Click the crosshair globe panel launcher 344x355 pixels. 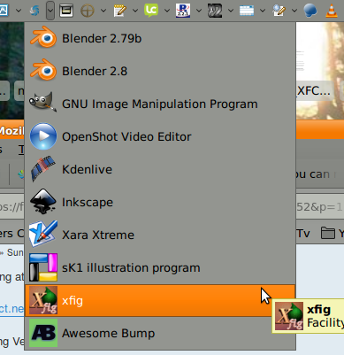pyautogui.click(x=88, y=11)
